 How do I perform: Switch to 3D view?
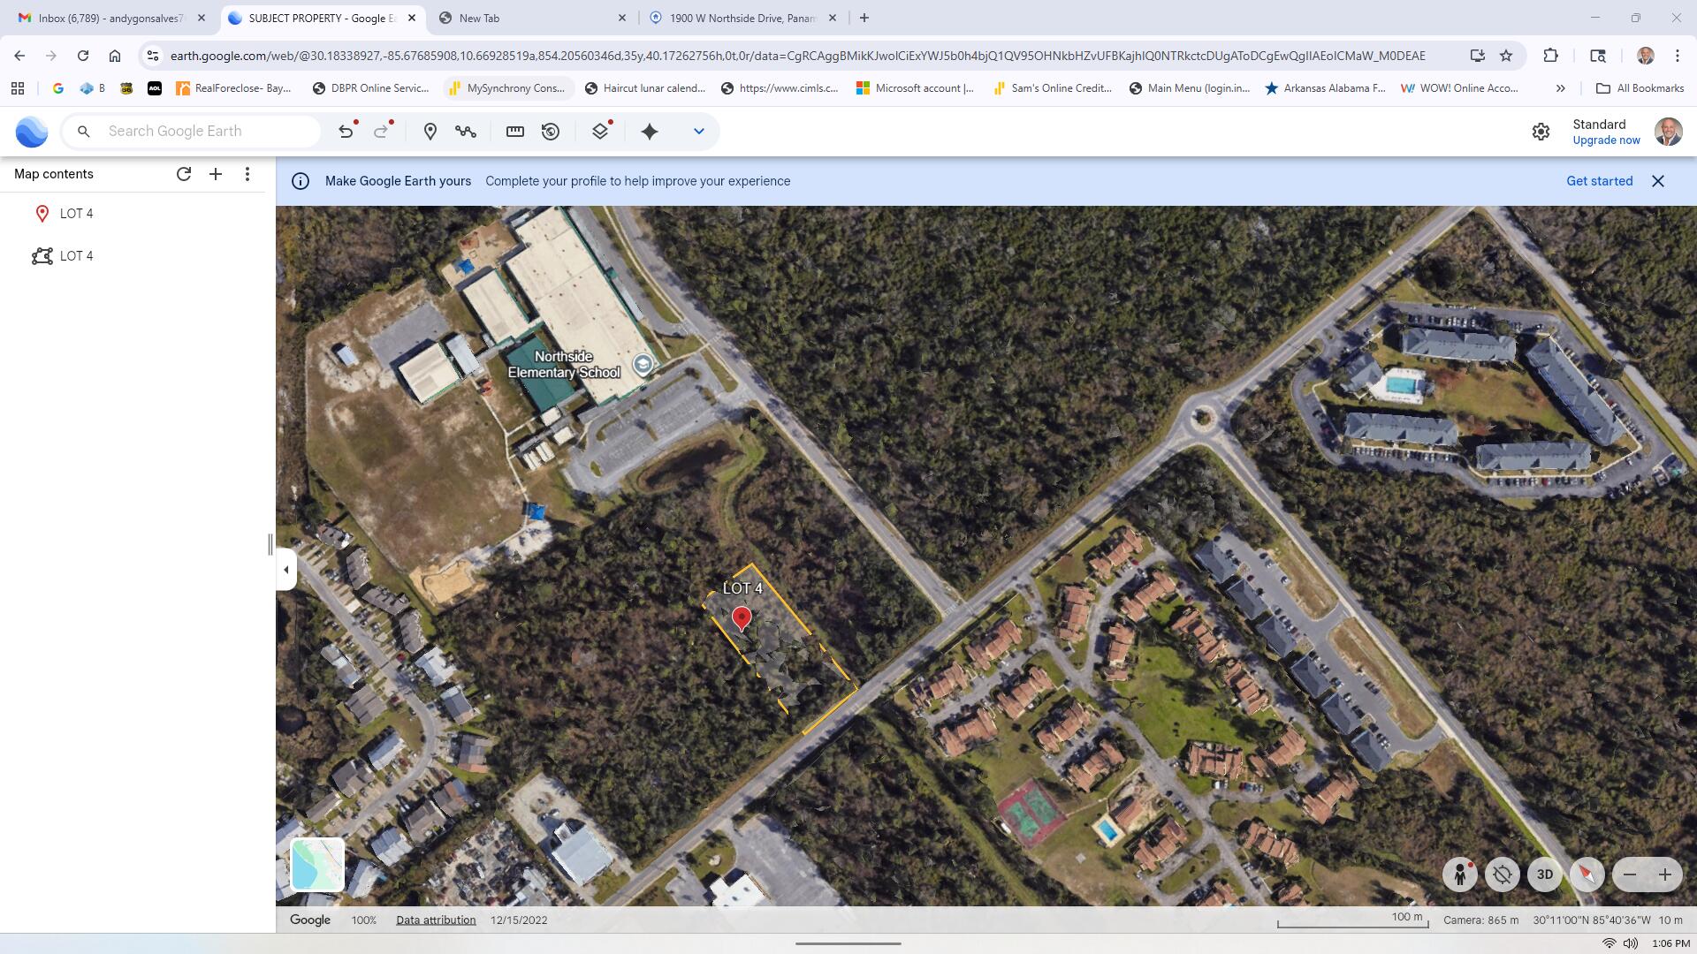point(1544,874)
